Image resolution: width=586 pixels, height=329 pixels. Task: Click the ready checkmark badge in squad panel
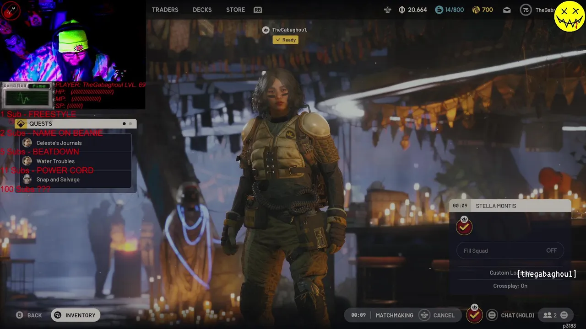click(x=464, y=226)
